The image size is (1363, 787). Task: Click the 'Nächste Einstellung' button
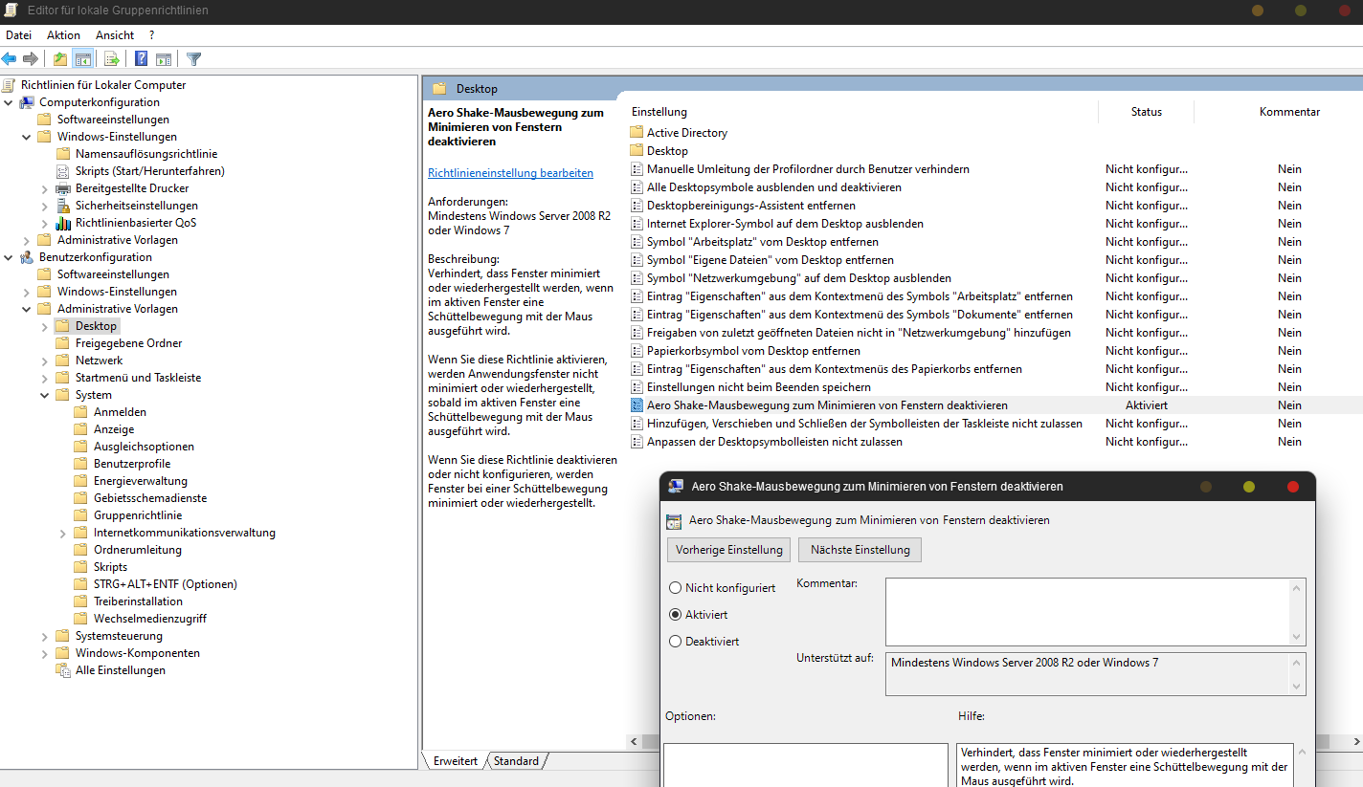point(860,550)
